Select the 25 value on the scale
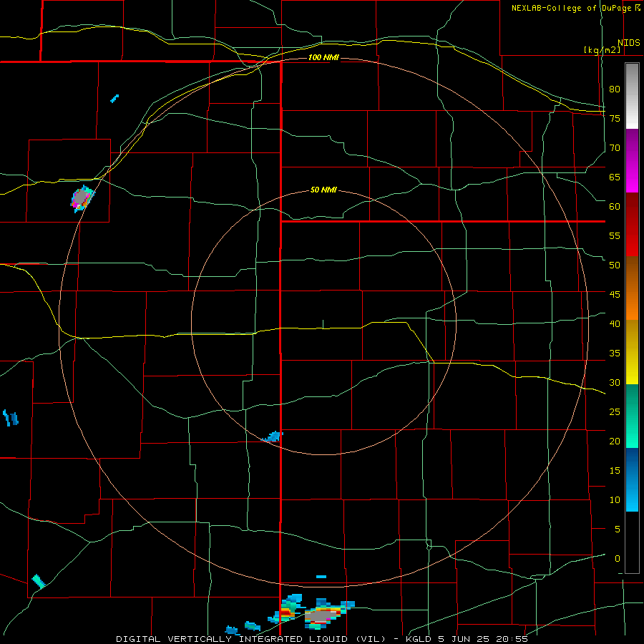 (x=615, y=412)
